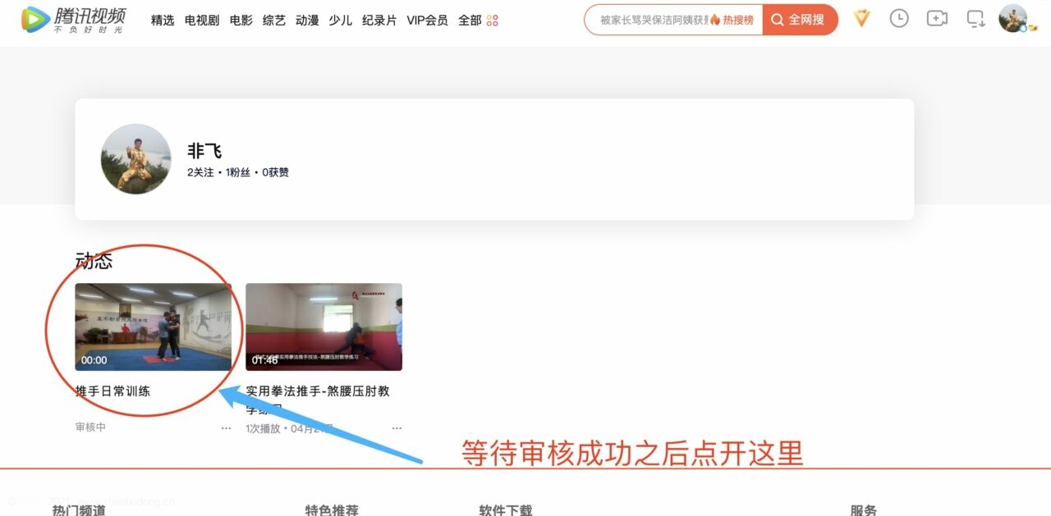Click the Tencent Video logo

[x=72, y=19]
